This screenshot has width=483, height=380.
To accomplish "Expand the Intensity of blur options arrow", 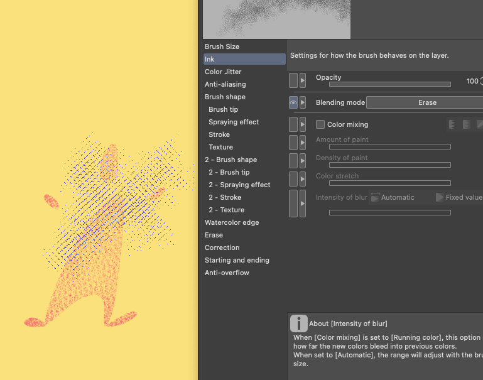I will tap(303, 204).
